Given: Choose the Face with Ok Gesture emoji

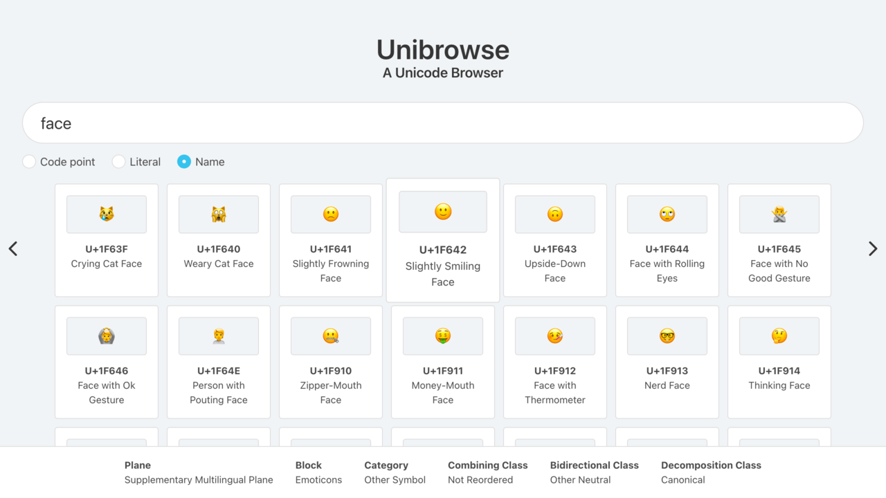Looking at the screenshot, I should pos(107,336).
